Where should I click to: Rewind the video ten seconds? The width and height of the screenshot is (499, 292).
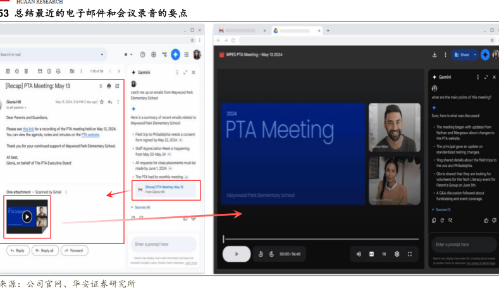coord(261,254)
